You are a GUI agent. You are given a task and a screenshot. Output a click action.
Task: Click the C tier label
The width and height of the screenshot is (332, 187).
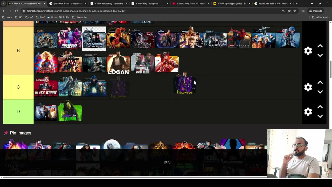click(18, 87)
